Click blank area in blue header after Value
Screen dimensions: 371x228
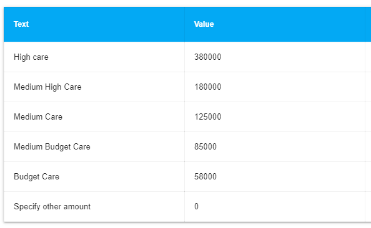289,24
